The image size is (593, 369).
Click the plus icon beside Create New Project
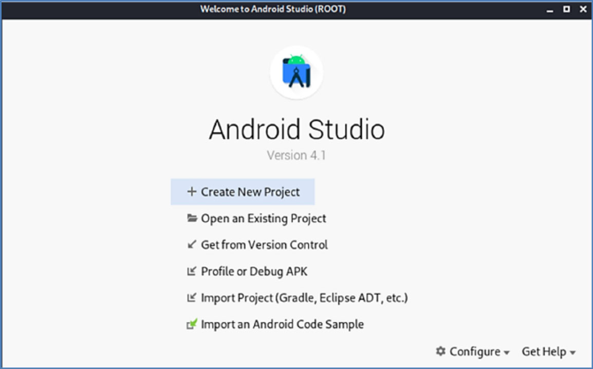[x=192, y=191]
